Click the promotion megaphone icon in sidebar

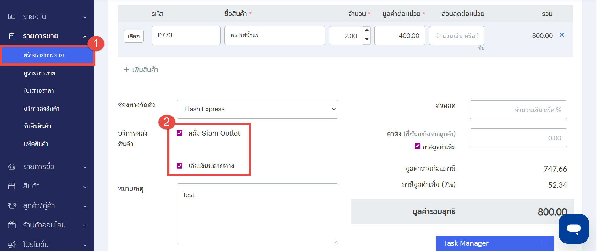pyautogui.click(x=12, y=244)
